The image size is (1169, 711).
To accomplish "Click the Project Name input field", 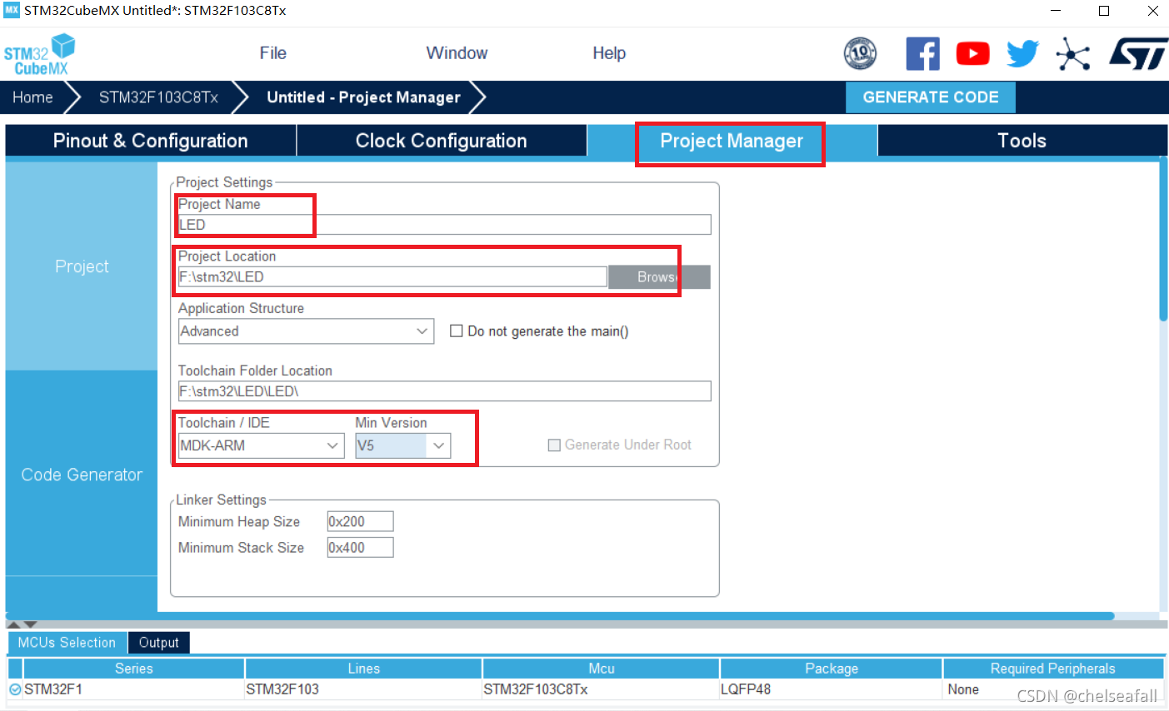I will pos(445,225).
